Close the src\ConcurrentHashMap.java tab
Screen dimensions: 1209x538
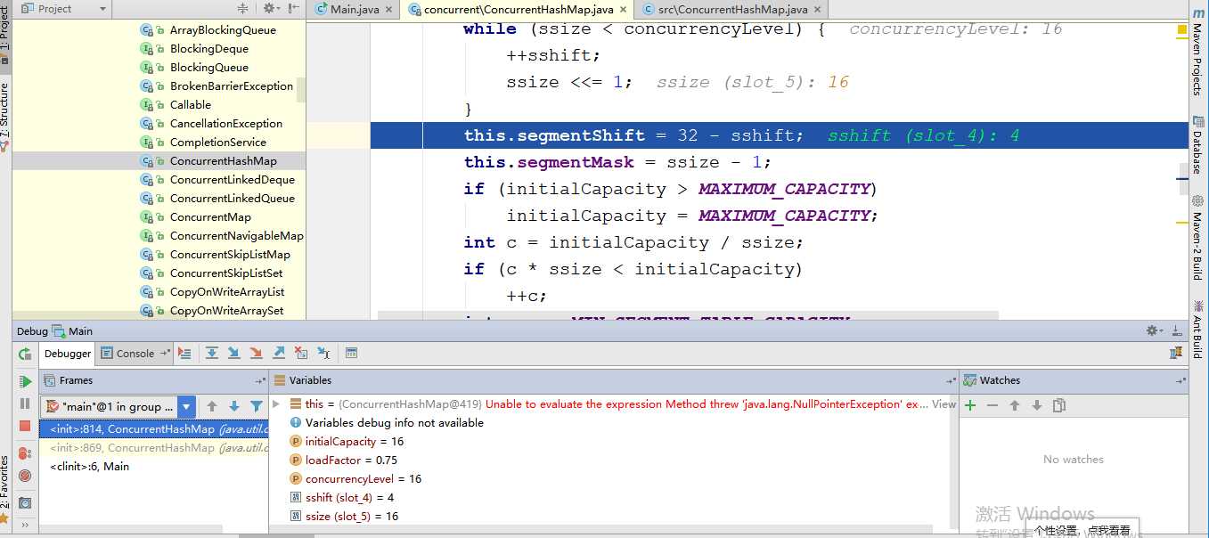click(817, 9)
